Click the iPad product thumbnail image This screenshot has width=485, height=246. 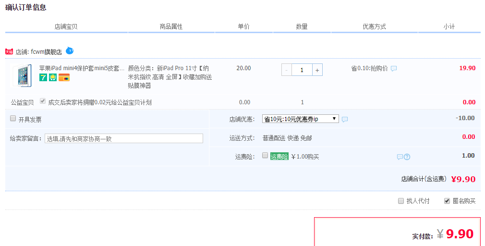22,75
